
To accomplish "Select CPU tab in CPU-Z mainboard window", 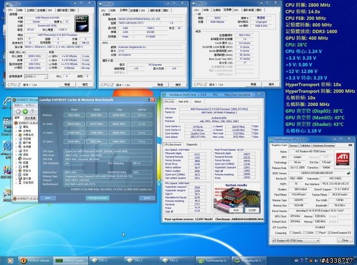I will pos(103,11).
